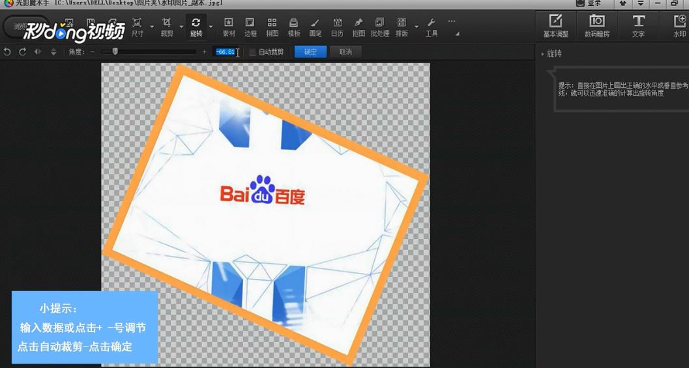Flip the image vertically
Screen dimensions: 689x368
pyautogui.click(x=53, y=52)
